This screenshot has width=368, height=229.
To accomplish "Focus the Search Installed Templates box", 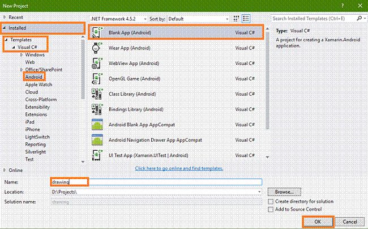I will [x=313, y=18].
